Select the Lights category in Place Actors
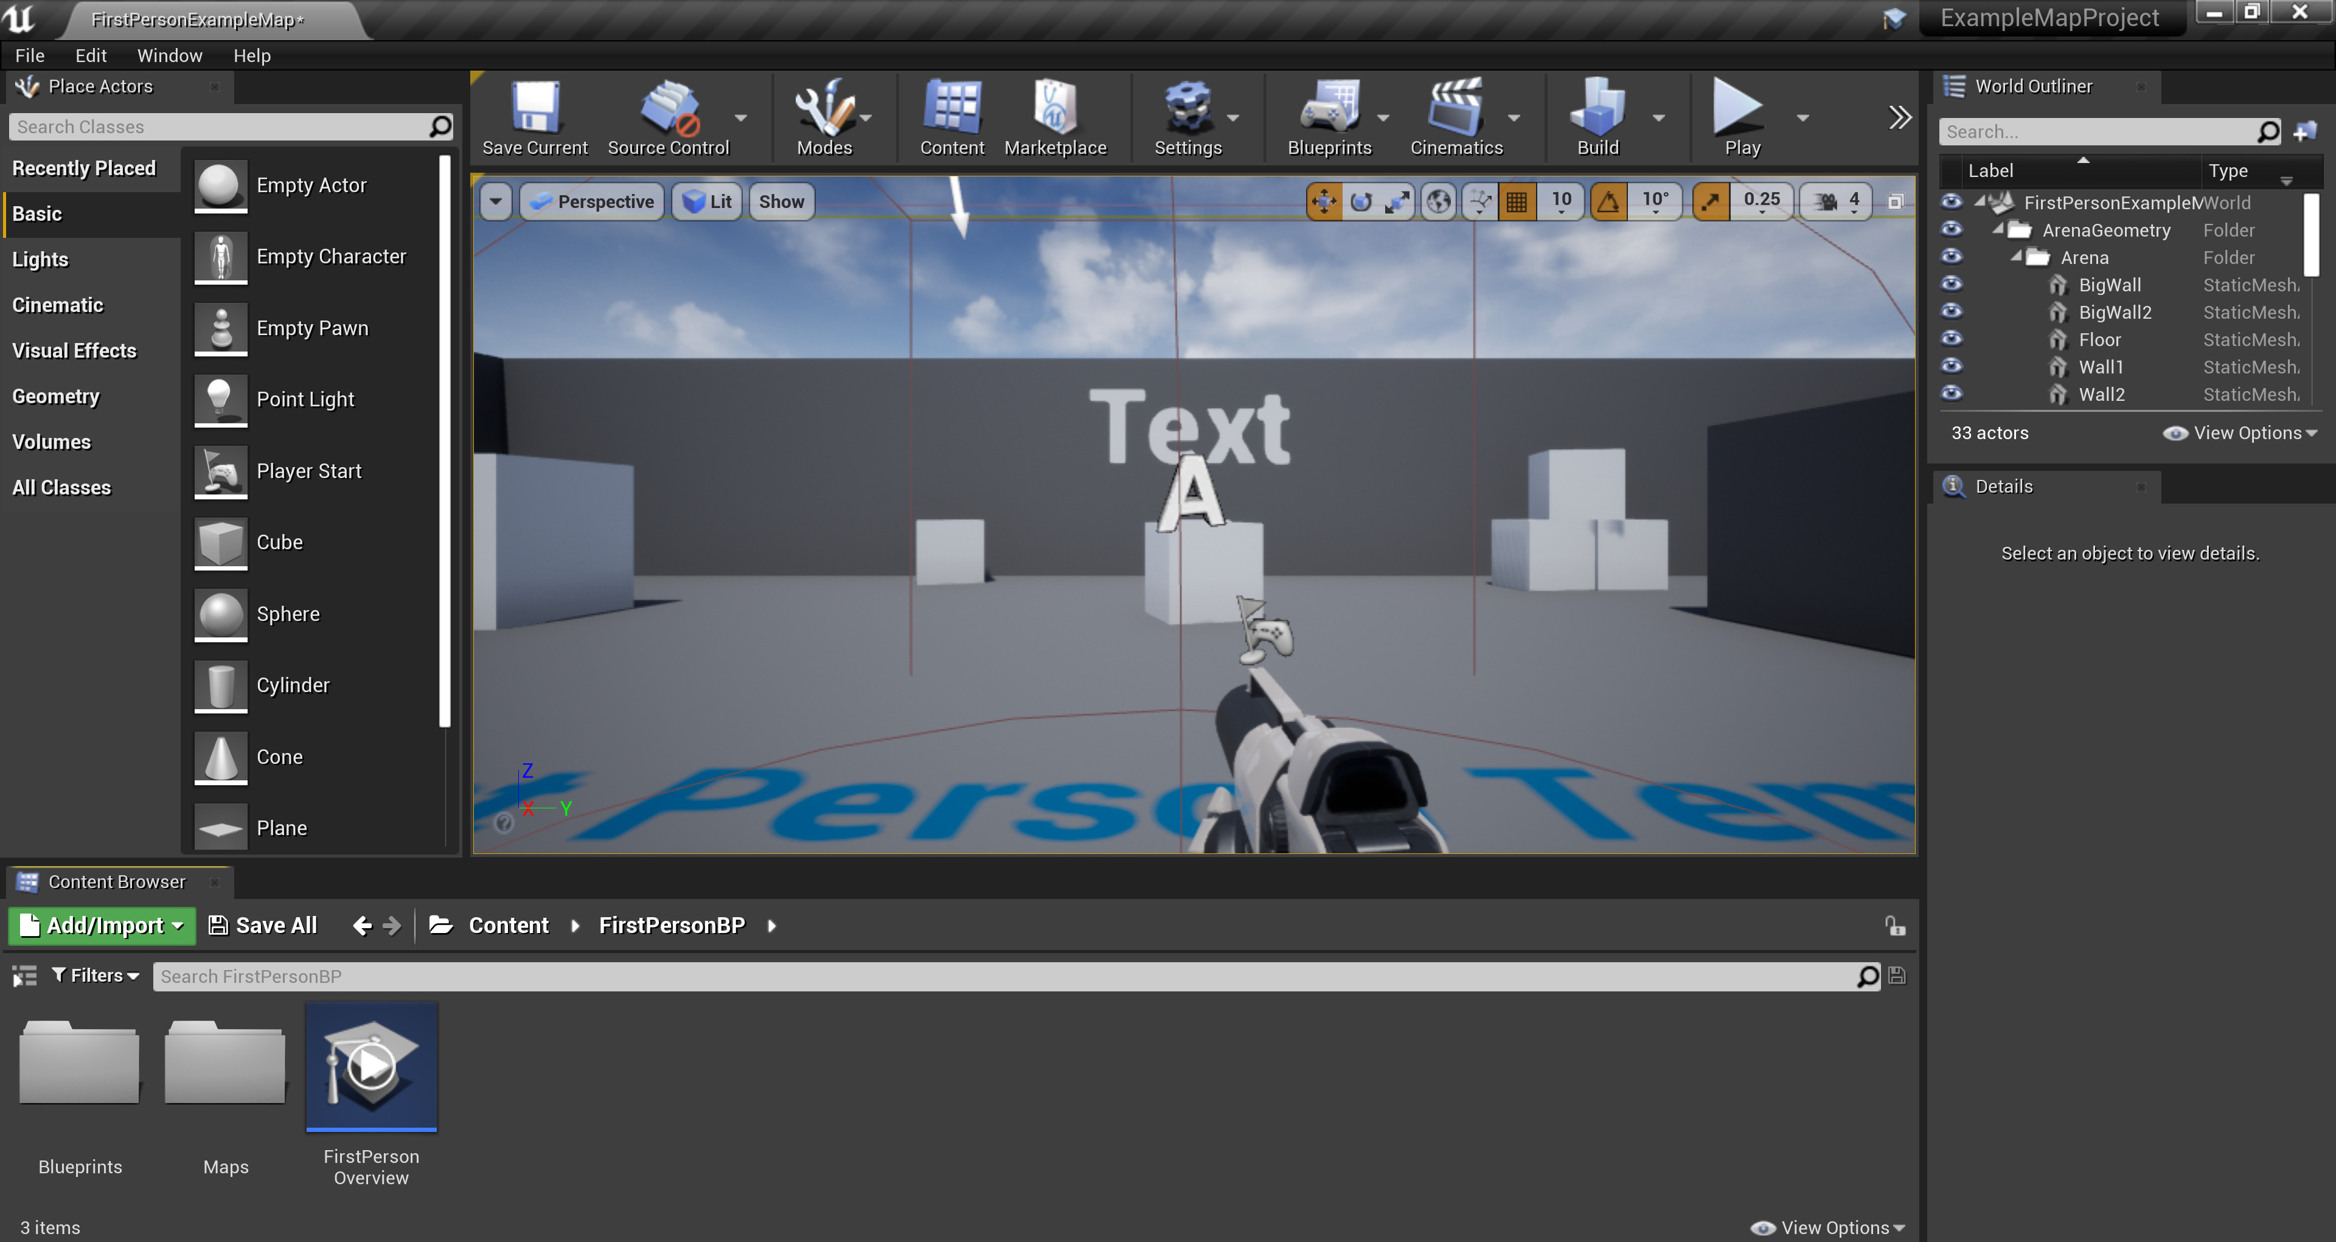The image size is (2336, 1242). 41,259
